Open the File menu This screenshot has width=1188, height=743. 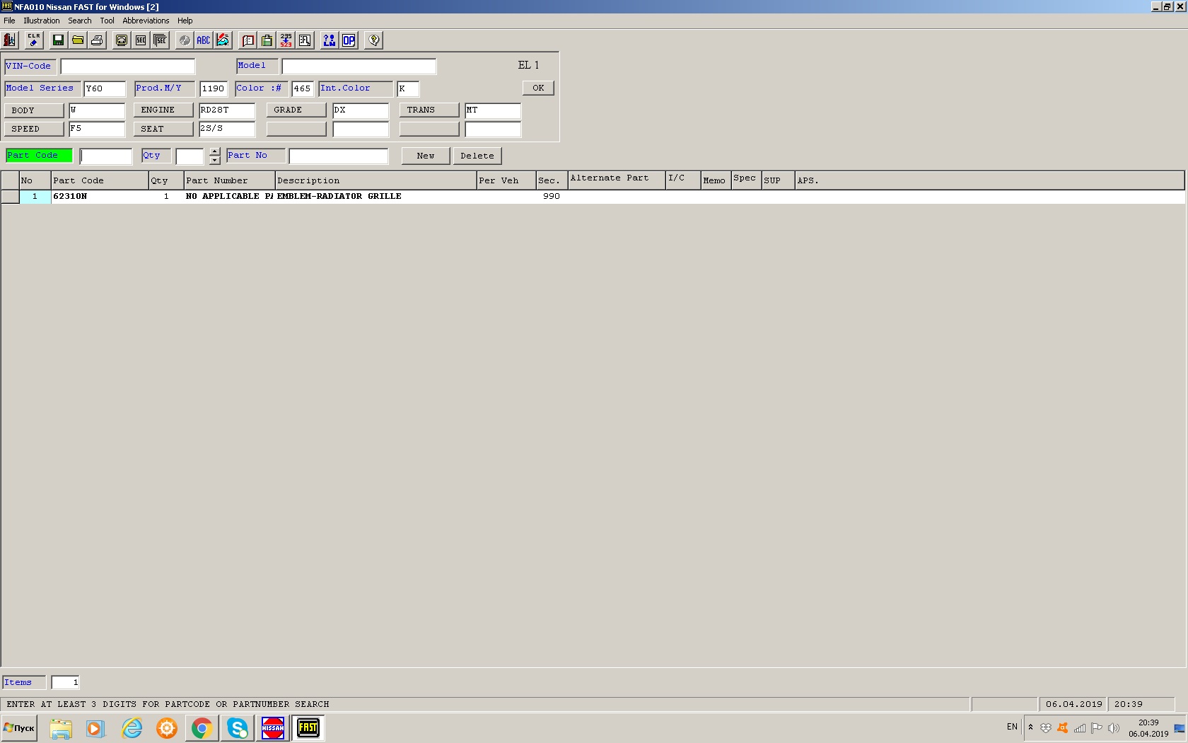(9, 21)
